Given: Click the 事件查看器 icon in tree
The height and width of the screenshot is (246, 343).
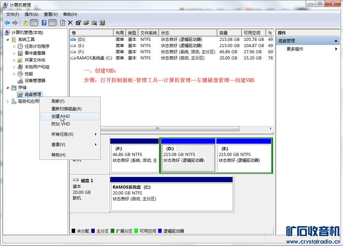Looking at the screenshot, I should pos(20,53).
